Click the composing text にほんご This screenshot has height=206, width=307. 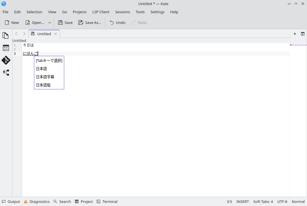coord(30,53)
